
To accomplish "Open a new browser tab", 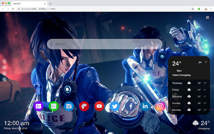I will (x=50, y=4).
